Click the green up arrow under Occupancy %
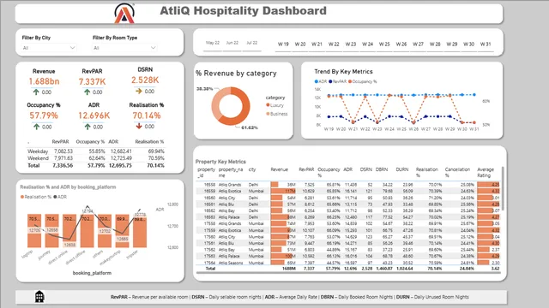The height and width of the screenshot is (308, 549). [36, 127]
